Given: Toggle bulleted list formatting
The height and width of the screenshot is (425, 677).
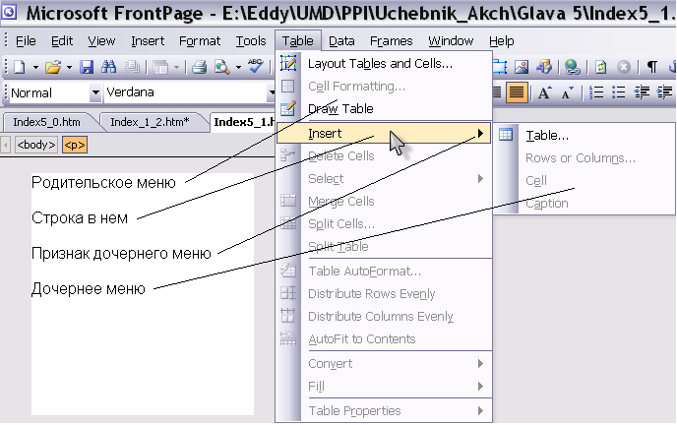Looking at the screenshot, I should (x=619, y=92).
